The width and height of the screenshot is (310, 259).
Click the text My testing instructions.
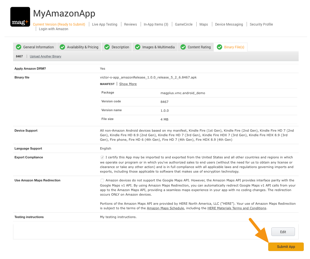pyautogui.click(x=118, y=217)
